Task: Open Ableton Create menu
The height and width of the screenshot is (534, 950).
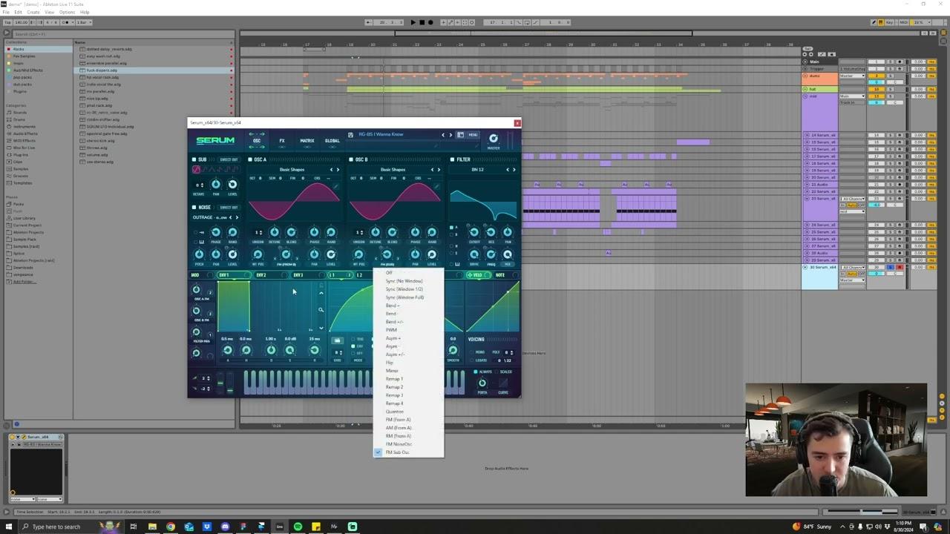Action: [33, 12]
